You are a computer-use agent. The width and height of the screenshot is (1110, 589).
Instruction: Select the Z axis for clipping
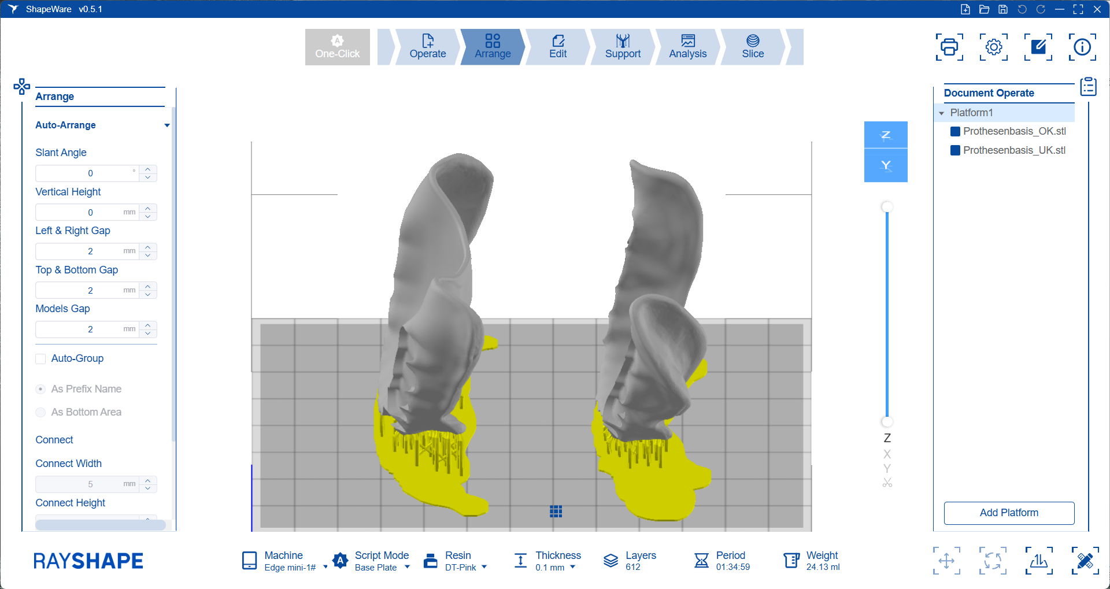887,438
